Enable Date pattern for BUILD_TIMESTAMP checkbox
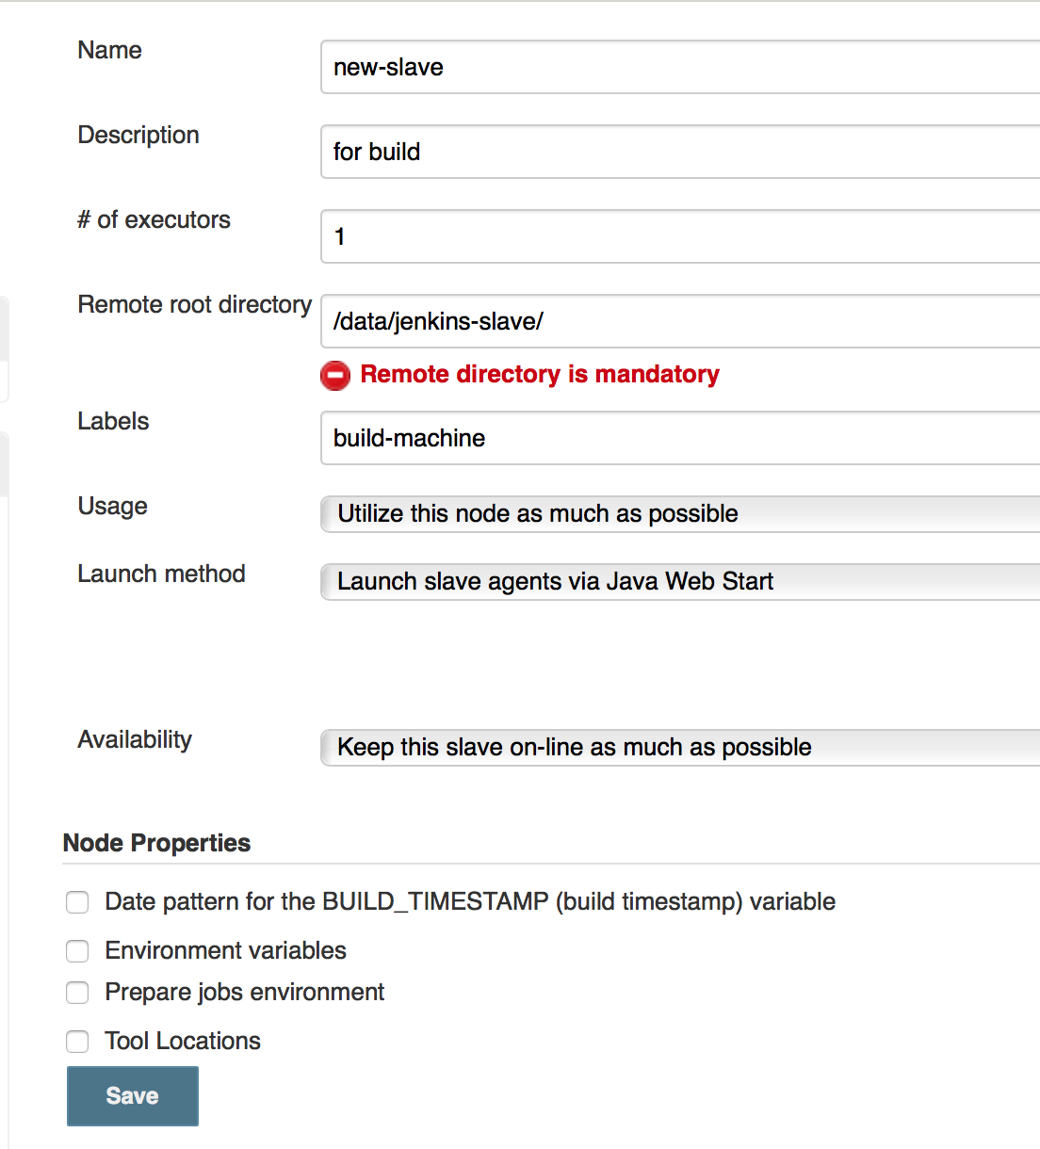Viewport: 1040px width, 1149px height. pyautogui.click(x=77, y=902)
